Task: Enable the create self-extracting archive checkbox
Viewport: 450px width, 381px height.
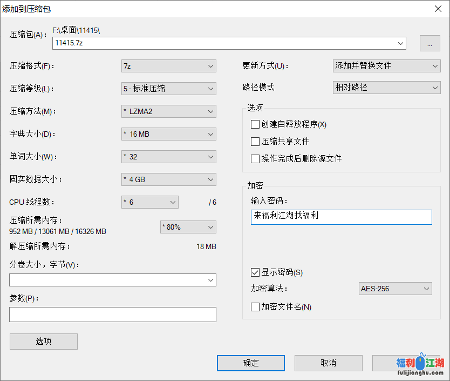Action: tap(255, 124)
